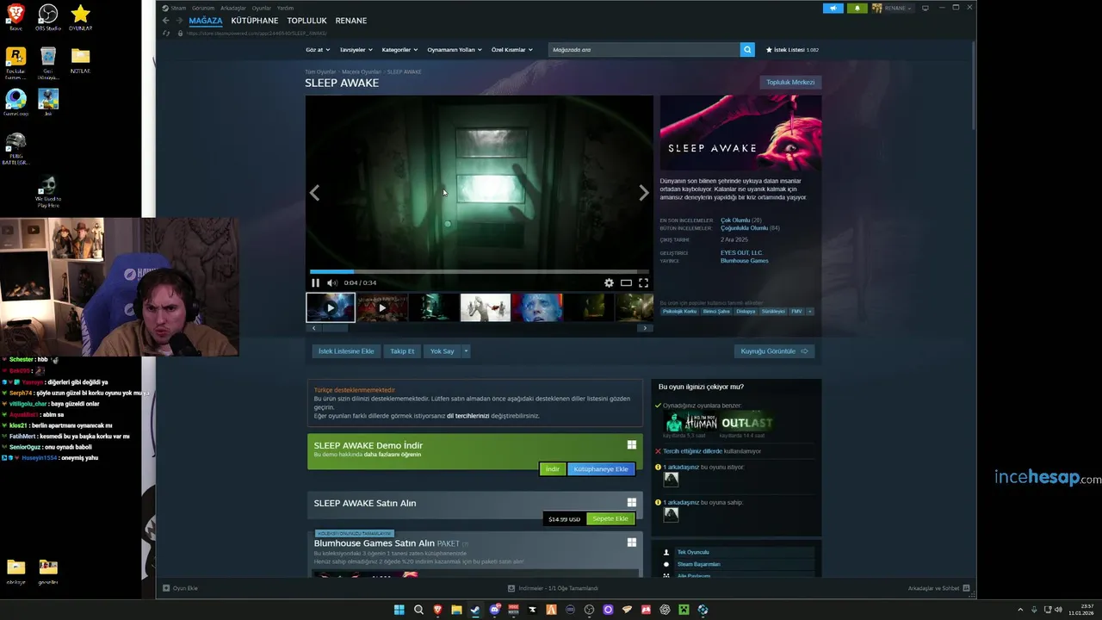Click the Tek Oyunculu feature link
Screen dimensions: 1102x620
[693, 552]
